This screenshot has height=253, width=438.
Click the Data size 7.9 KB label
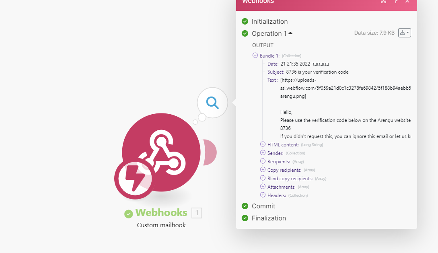tap(374, 33)
